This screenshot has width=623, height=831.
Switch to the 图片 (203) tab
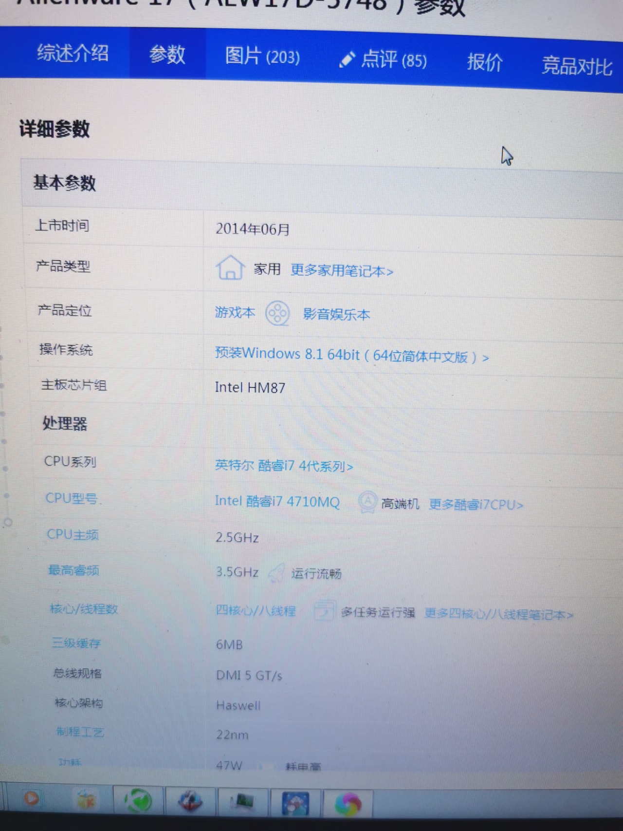(x=262, y=57)
